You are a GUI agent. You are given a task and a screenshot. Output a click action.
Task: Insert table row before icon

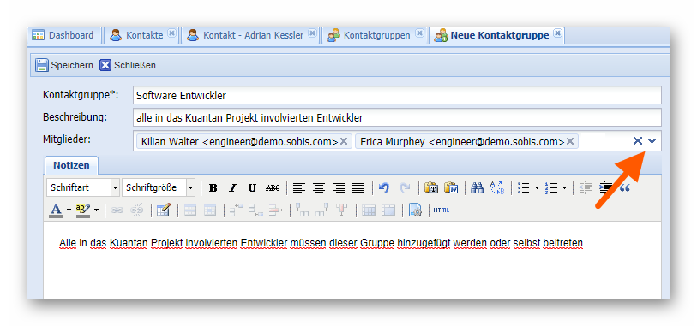[x=237, y=210]
